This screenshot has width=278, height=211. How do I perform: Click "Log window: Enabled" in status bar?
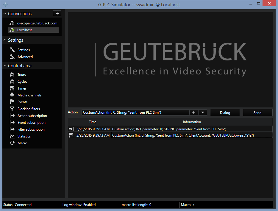79,205
